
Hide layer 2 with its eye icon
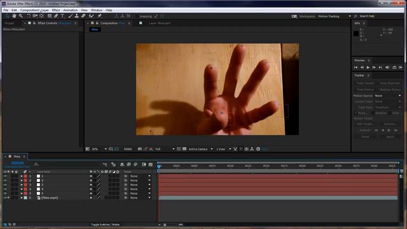5,181
